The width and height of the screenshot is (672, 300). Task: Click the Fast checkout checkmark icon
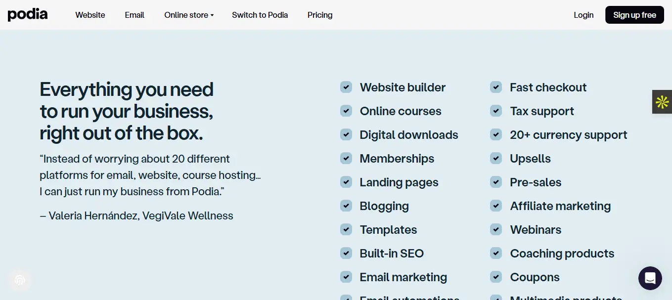(496, 87)
